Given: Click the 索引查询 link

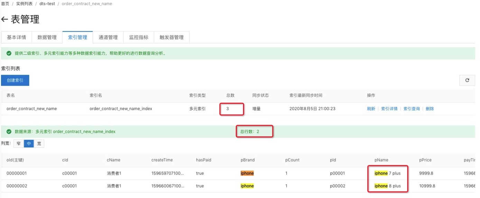Looking at the screenshot, I should click(x=412, y=109).
